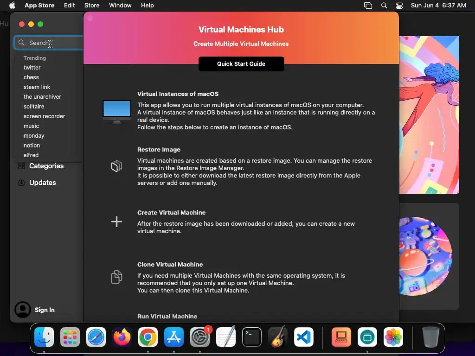Select trending search 'alfred'
475x356 pixels.
[x=31, y=155]
